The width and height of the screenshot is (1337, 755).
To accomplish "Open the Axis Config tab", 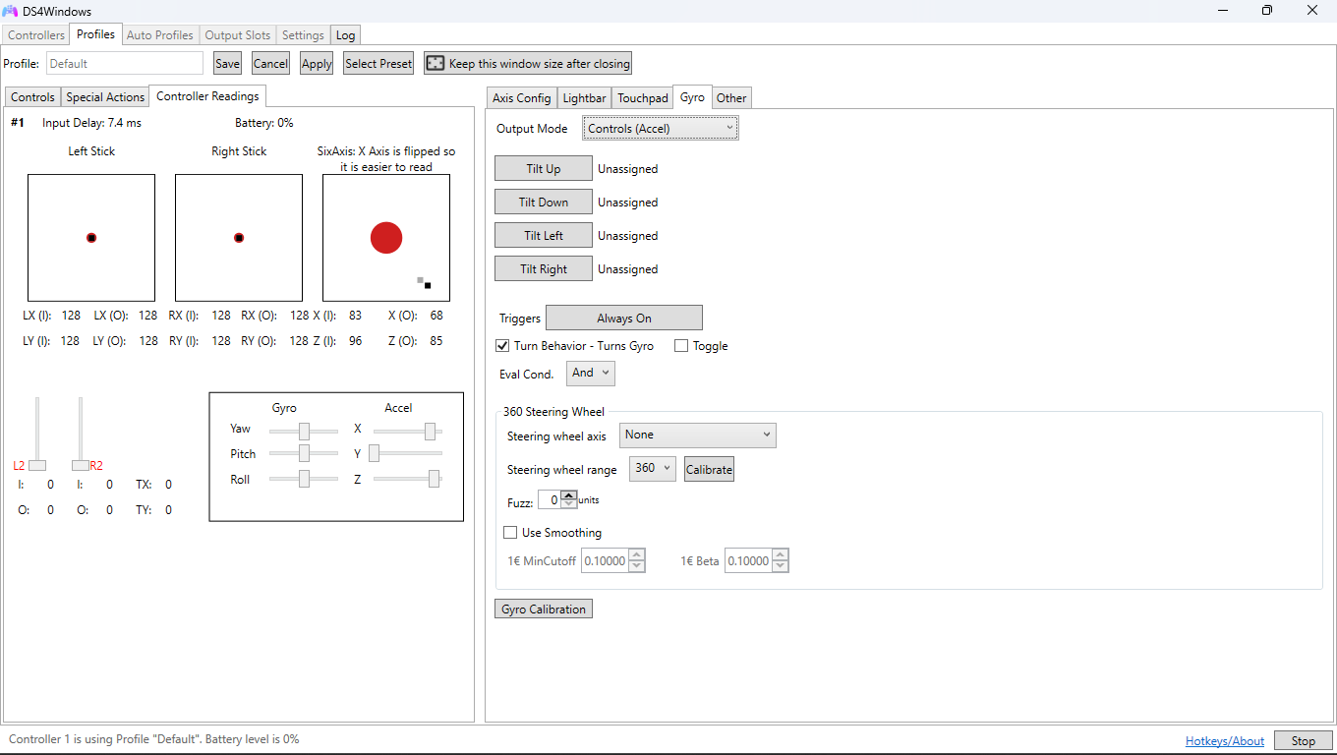I will tap(521, 97).
